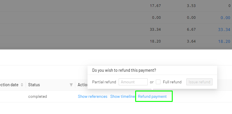Open the blue 18.20 amount link
Viewport: 232px width, 114px height.
(x=224, y=41)
